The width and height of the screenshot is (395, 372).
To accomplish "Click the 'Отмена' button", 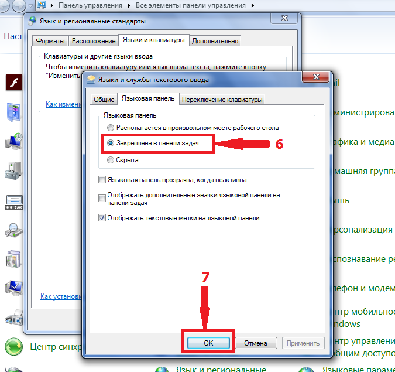I will (256, 343).
